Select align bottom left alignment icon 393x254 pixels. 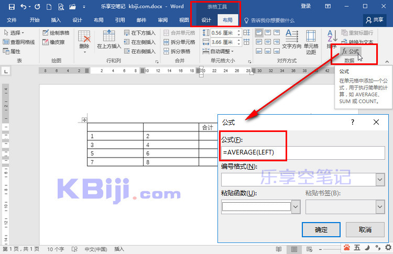click(259, 51)
